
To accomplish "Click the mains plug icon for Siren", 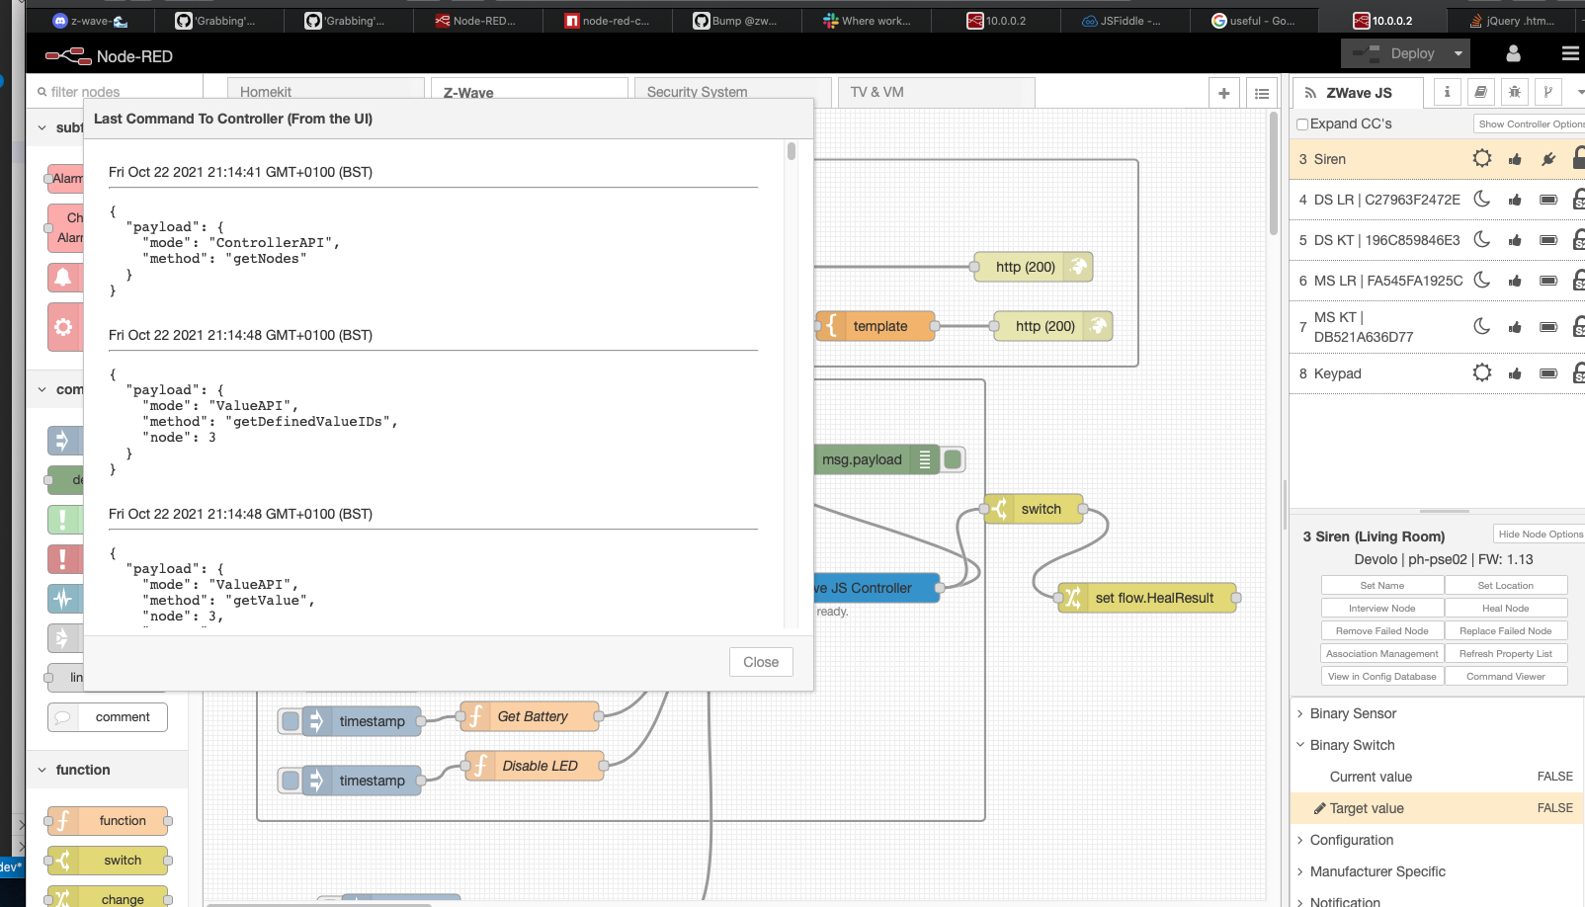I will (1548, 159).
